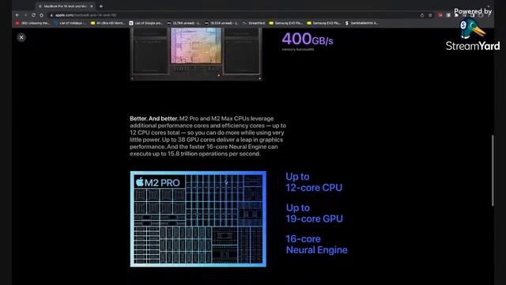Go forward in browser history
Viewport: 506px width, 285px height.
25,15
